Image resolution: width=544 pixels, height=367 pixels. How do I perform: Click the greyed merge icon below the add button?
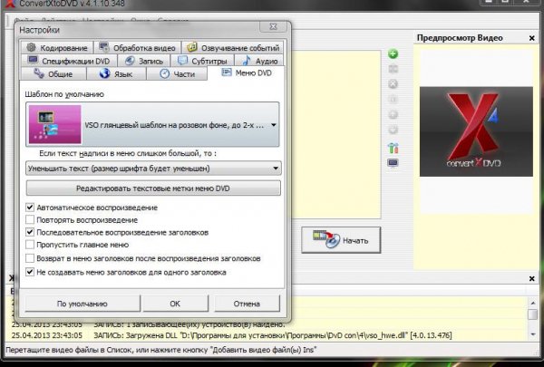pyautogui.click(x=393, y=69)
